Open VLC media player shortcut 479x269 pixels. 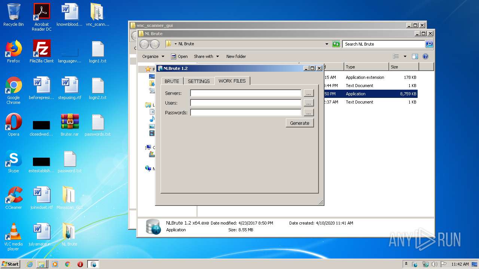tap(13, 237)
